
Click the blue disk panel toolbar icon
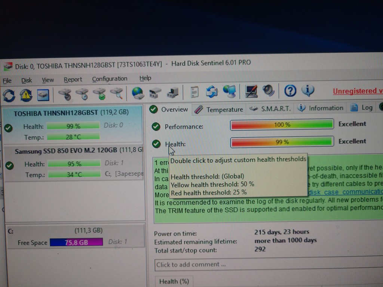pyautogui.click(x=43, y=95)
